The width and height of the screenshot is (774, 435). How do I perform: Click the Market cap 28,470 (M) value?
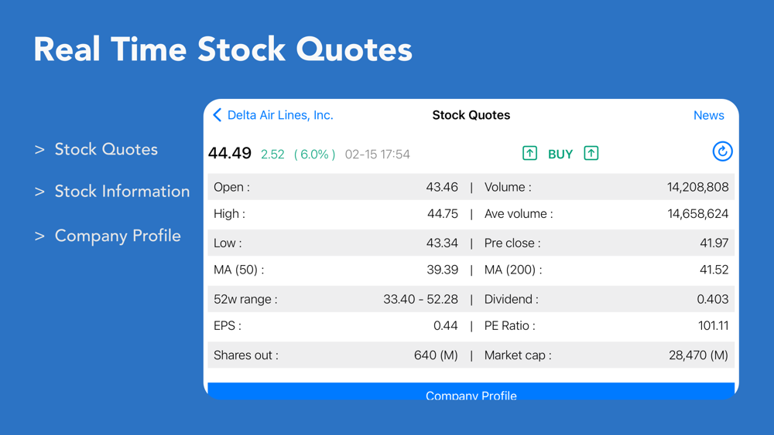[698, 355]
